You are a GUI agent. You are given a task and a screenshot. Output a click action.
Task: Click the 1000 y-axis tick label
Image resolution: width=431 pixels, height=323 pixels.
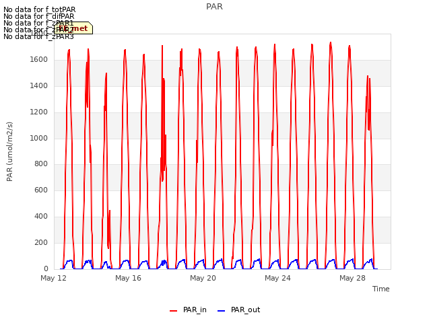click(39, 138)
